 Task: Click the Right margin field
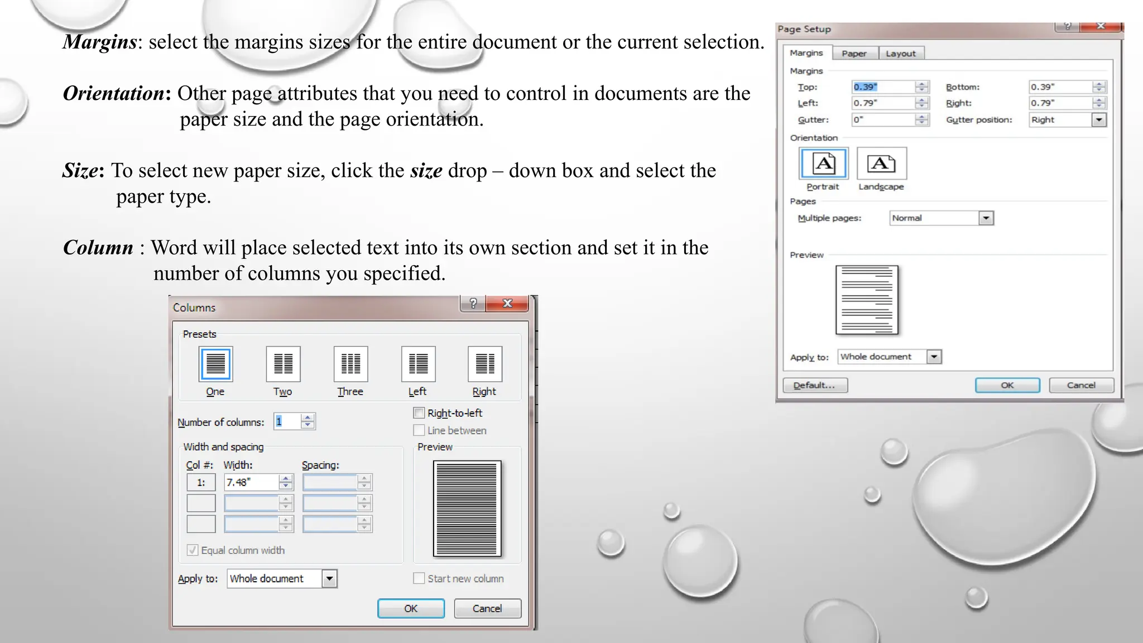1060,103
